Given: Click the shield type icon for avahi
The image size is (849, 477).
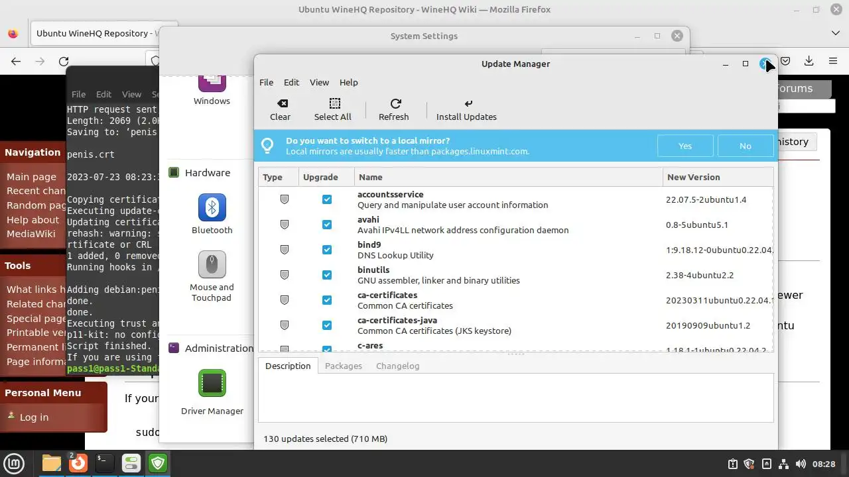Looking at the screenshot, I should pyautogui.click(x=285, y=225).
